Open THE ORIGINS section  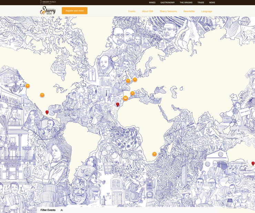186,3
